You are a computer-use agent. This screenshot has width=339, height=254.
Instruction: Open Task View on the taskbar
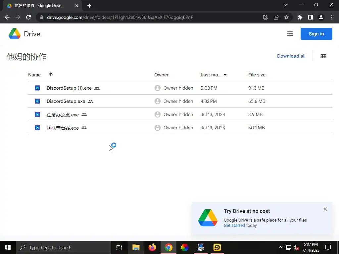119,247
